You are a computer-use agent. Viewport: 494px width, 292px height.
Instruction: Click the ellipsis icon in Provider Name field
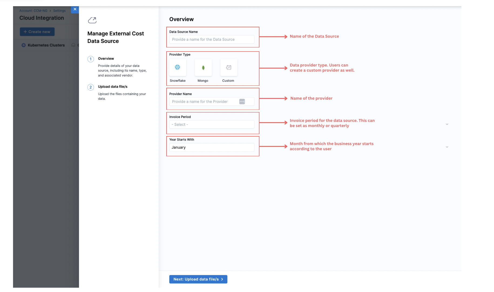[x=242, y=101]
